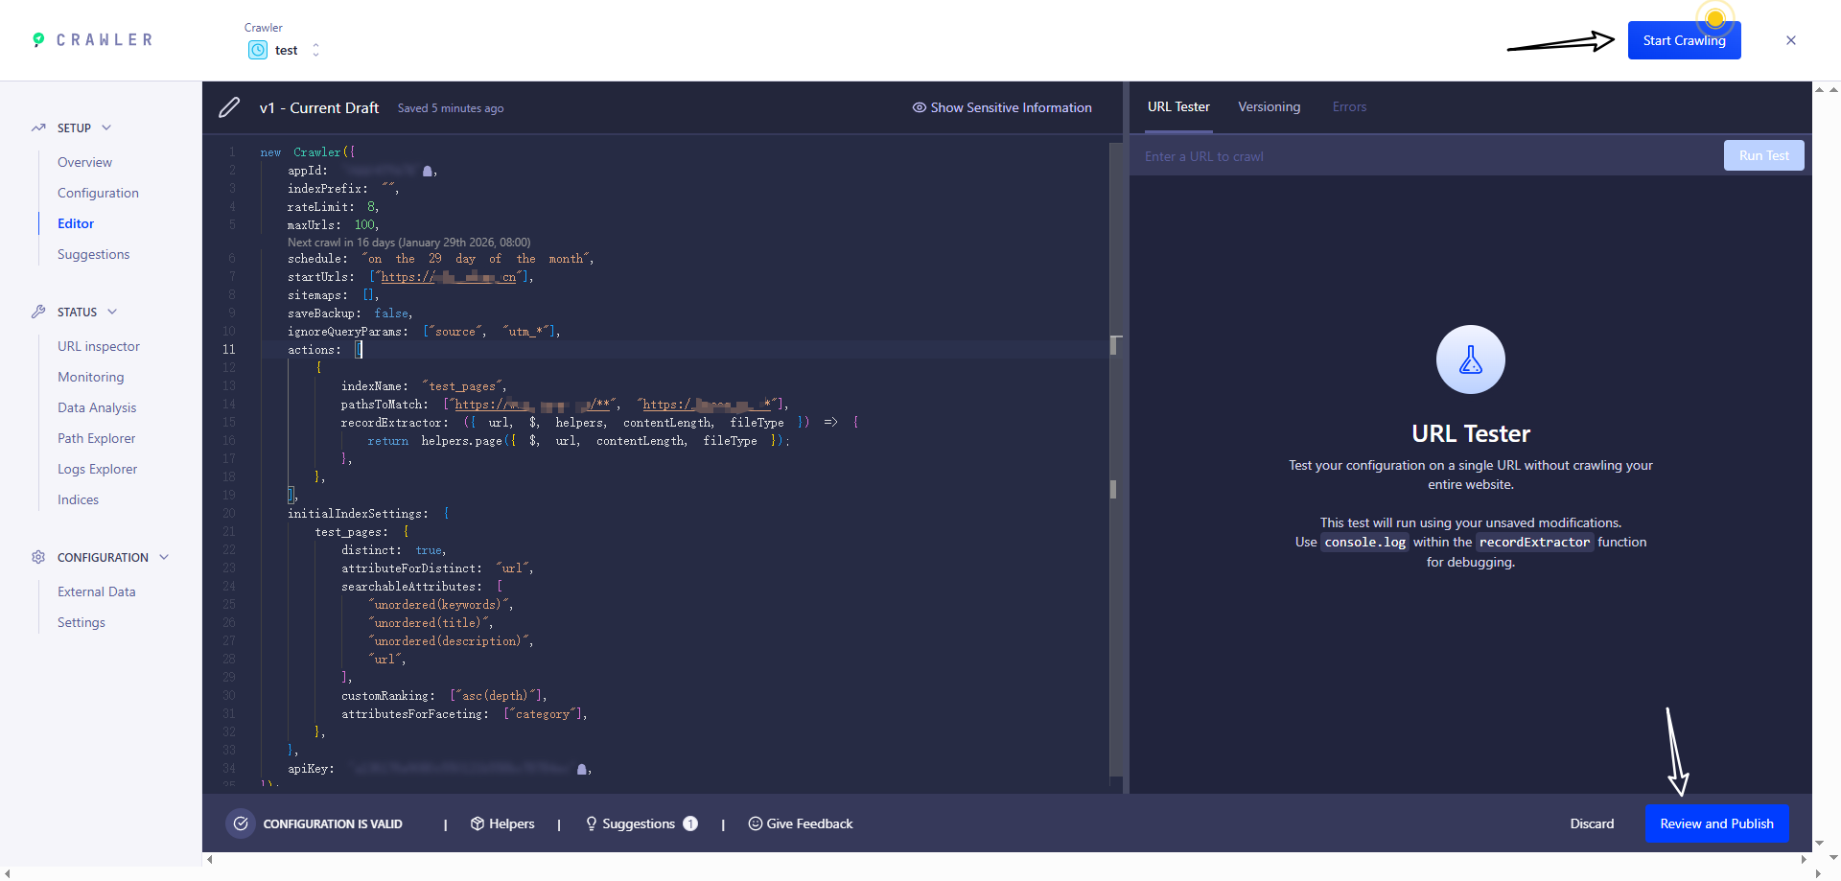
Task: Click the Suggestions lightbulb icon in the bottom bar
Action: coord(591,823)
